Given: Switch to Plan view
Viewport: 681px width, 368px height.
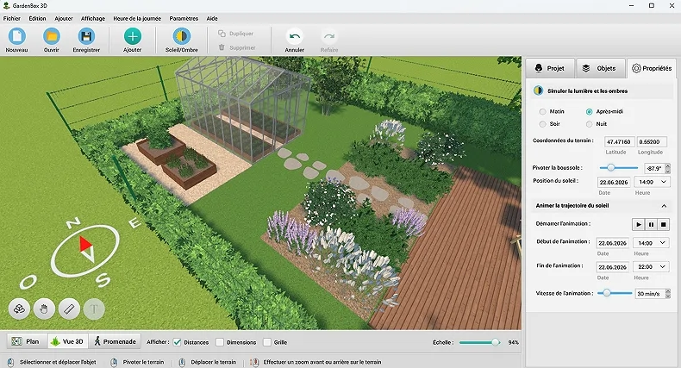Looking at the screenshot, I should (25, 342).
